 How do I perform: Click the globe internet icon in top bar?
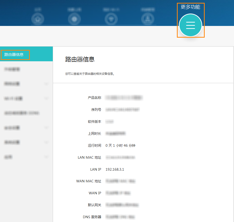point(74,19)
